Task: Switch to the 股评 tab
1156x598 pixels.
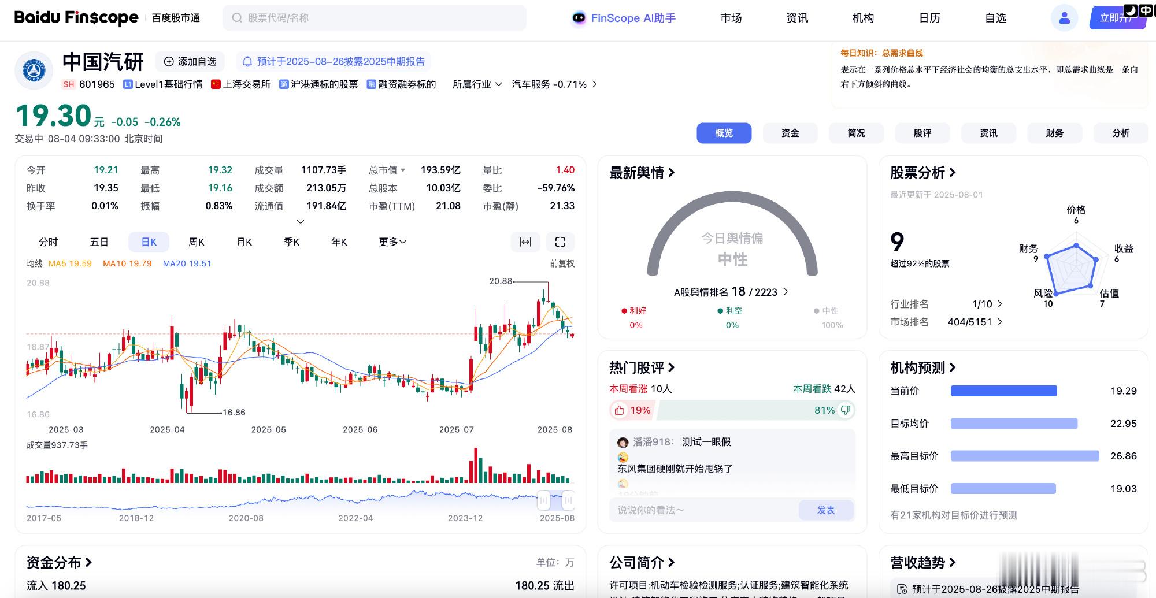Action: point(922,133)
